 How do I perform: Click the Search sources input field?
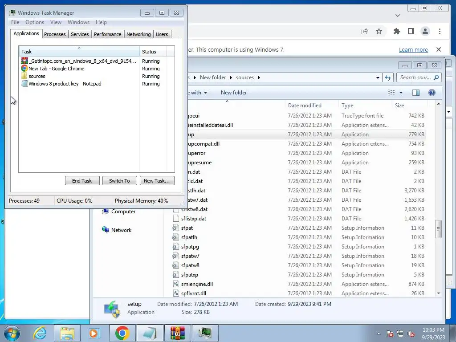pyautogui.click(x=418, y=77)
